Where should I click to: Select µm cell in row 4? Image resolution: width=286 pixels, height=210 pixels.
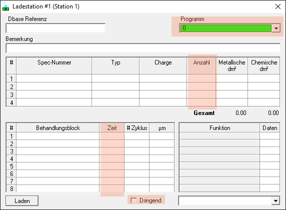162,158
